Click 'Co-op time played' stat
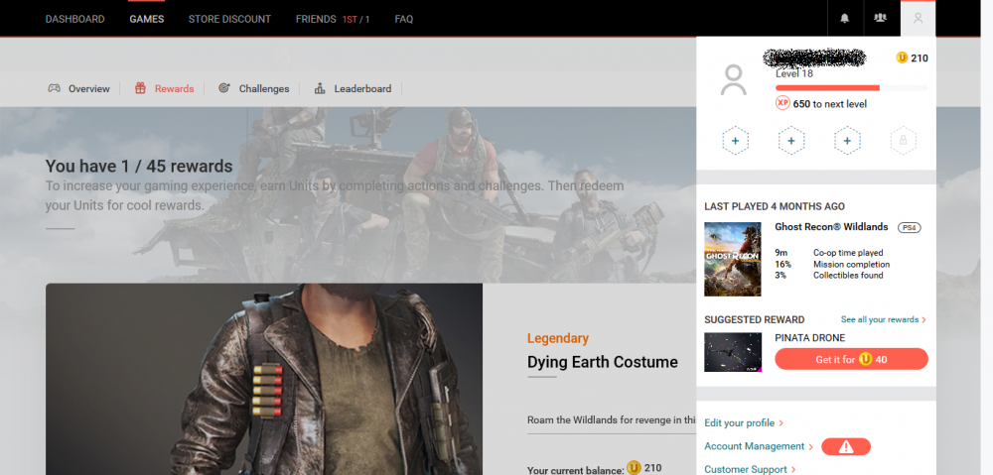Image resolution: width=993 pixels, height=475 pixels. [x=848, y=253]
